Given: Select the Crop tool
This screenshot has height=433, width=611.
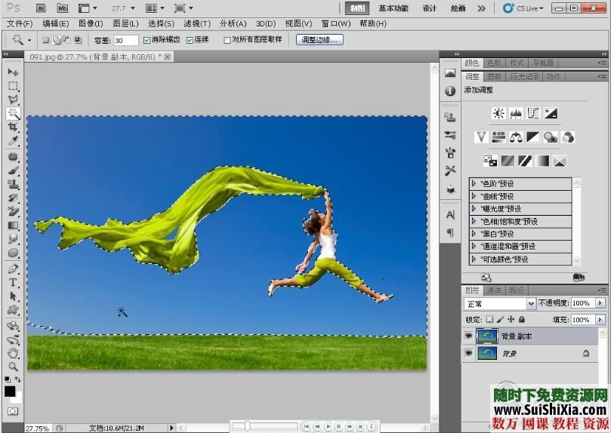Looking at the screenshot, I should [13, 127].
